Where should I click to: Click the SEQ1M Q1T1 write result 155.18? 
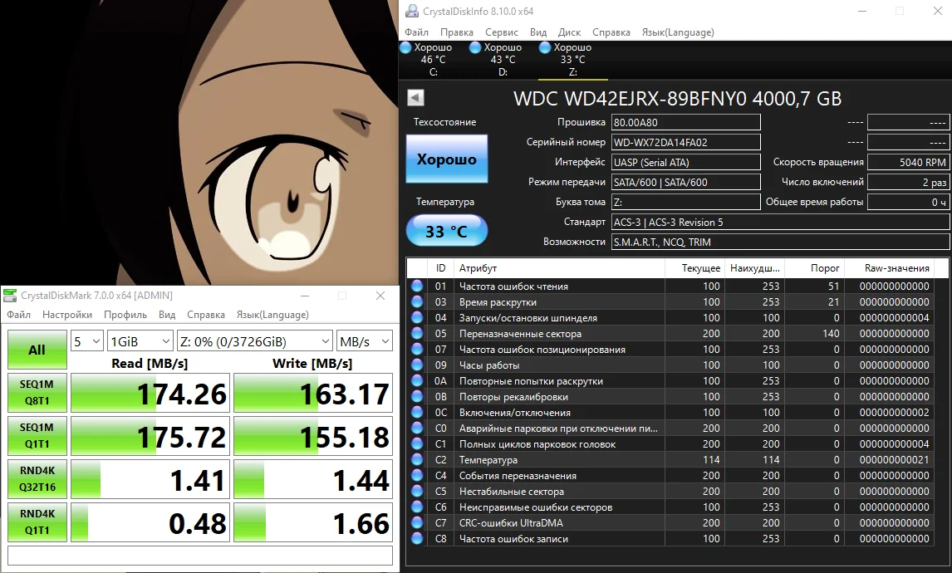[x=313, y=437]
